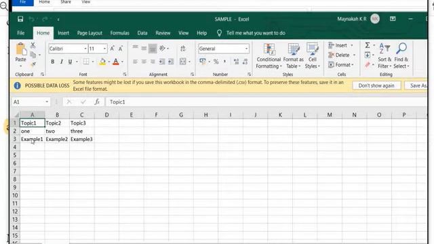Click the Accounting Number Format icon
434x244 pixels.
coord(203,62)
